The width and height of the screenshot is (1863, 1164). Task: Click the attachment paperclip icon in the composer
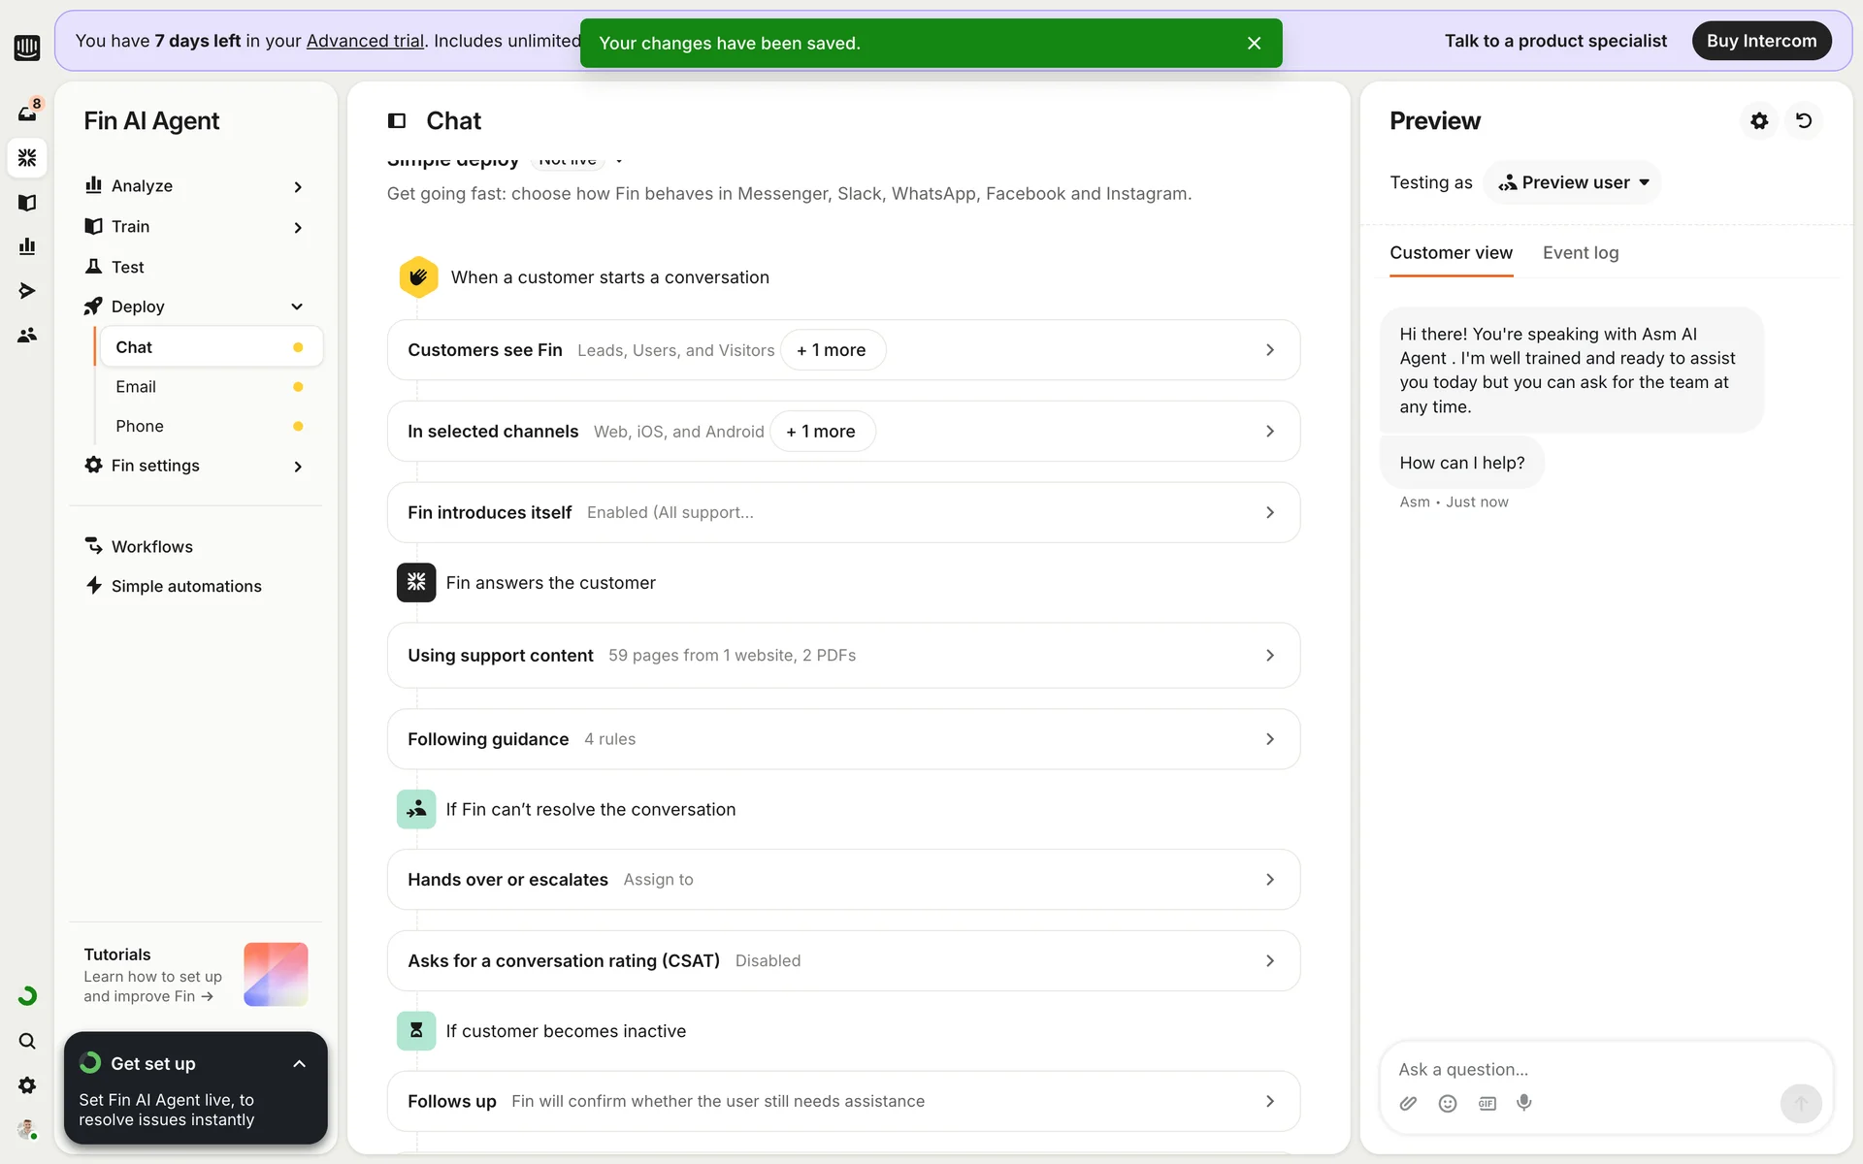(x=1408, y=1103)
